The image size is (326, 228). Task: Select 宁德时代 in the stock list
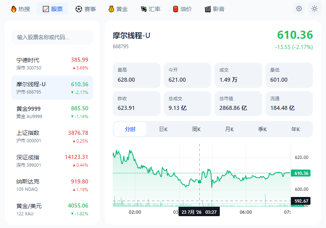(x=52, y=63)
